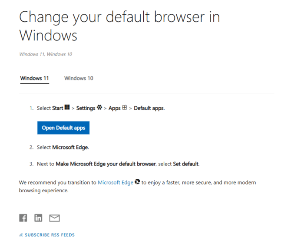Click the bold "Default apps" text in step 1
Viewport: 304px width, 247px height.
click(x=149, y=108)
